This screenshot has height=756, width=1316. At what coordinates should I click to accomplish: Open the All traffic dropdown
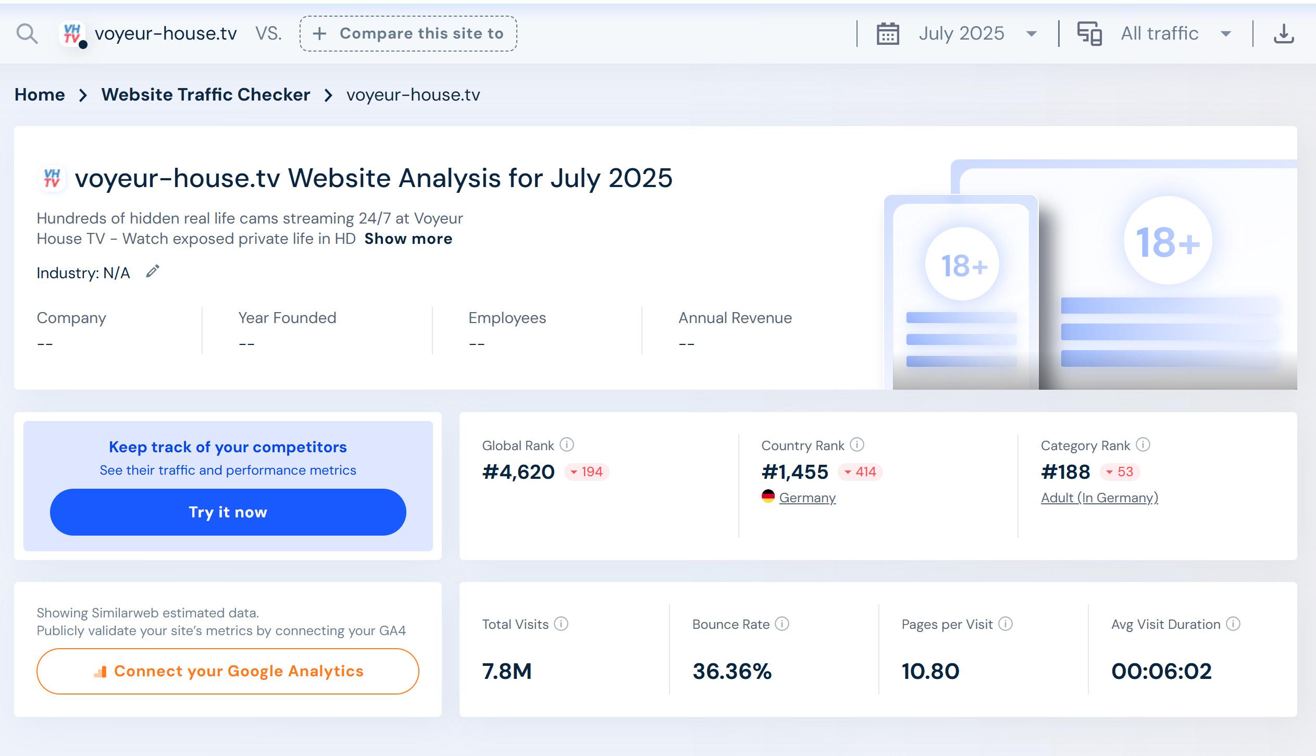[x=1175, y=34]
